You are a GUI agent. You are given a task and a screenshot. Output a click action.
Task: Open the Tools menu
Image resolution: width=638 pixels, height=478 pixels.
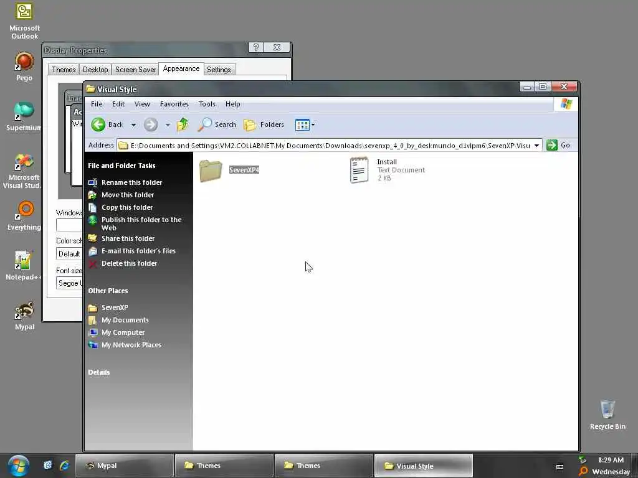[x=207, y=104]
